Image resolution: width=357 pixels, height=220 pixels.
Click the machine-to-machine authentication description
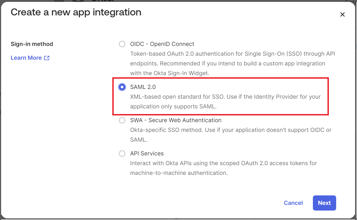tap(223, 168)
